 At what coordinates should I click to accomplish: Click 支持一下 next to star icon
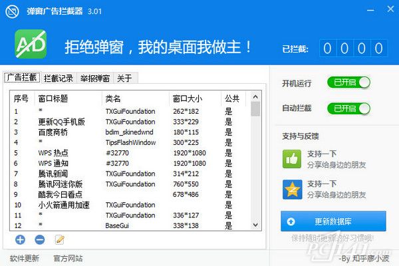pos(322,184)
